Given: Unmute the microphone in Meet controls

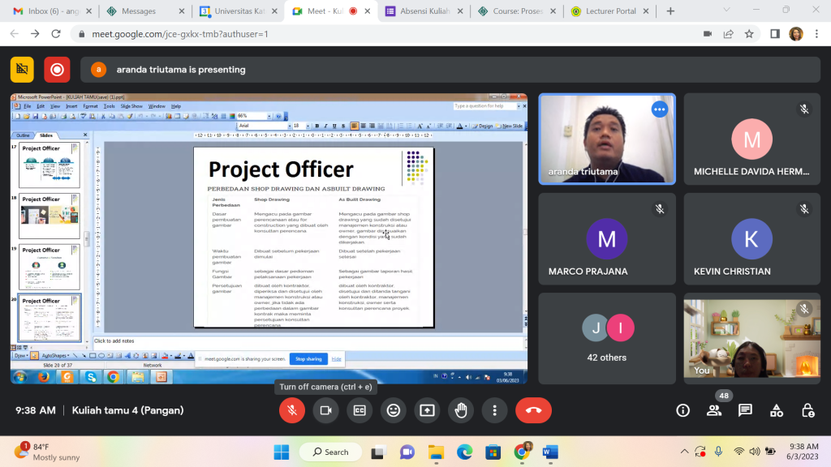Looking at the screenshot, I should point(292,410).
